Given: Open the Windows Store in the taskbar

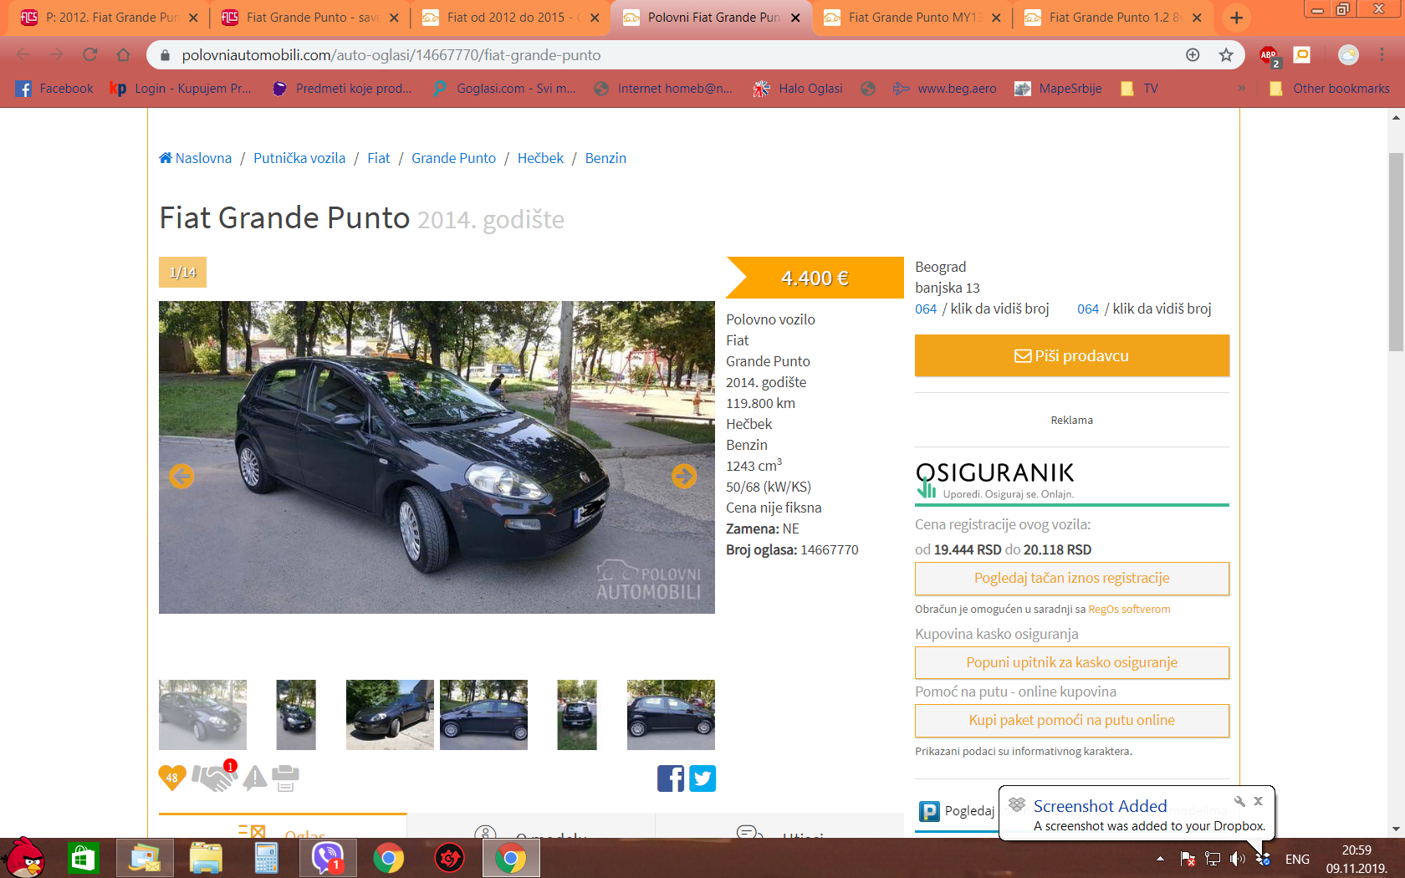Looking at the screenshot, I should [x=83, y=859].
